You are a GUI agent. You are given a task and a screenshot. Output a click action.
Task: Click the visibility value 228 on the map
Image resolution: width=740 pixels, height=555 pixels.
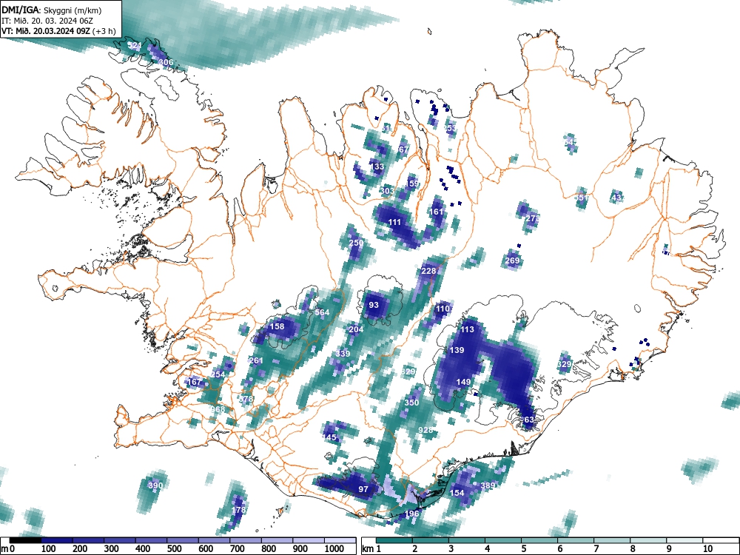(428, 271)
